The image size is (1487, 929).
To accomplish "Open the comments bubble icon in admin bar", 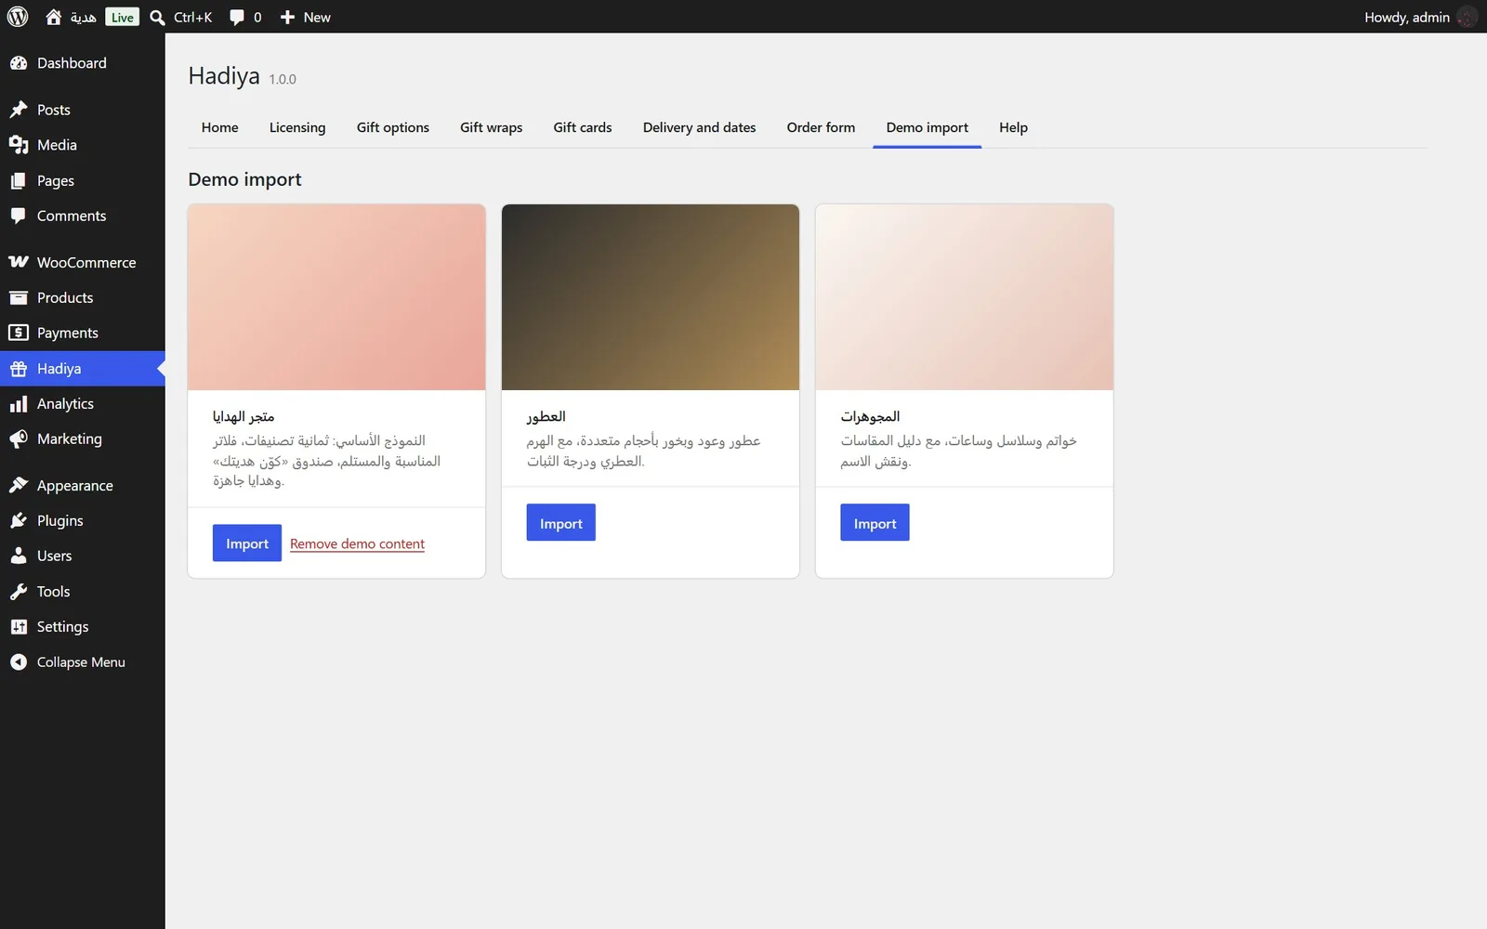I will [237, 17].
